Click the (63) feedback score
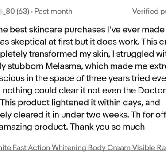Image resolution: width=166 pixels, height=162 pixels. [23, 12]
